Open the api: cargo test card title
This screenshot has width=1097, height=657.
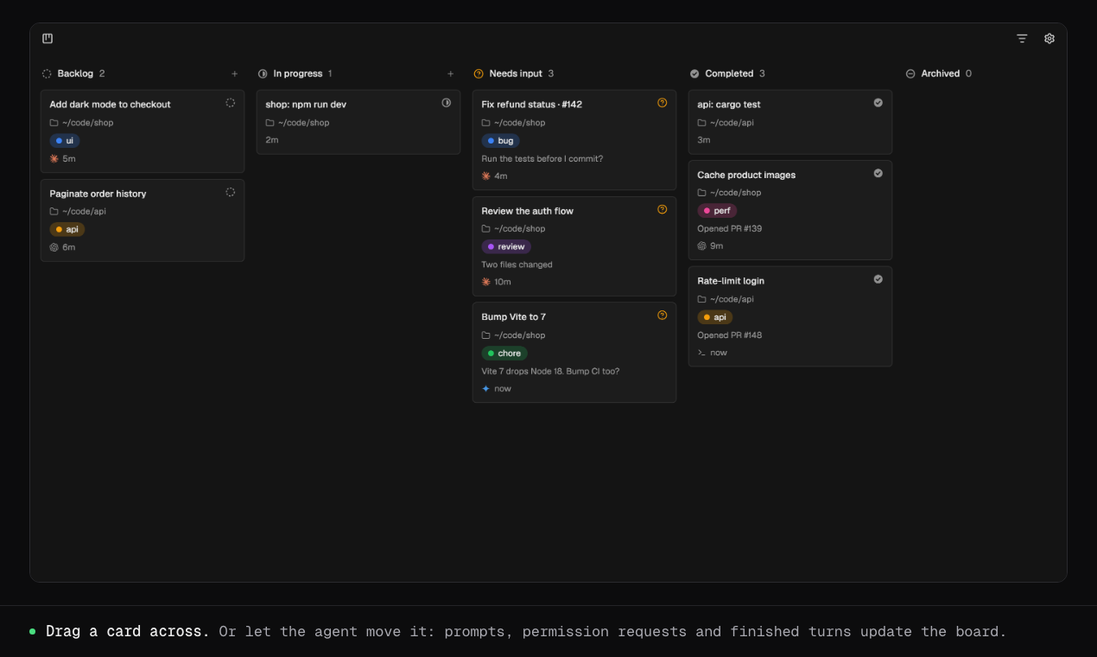click(x=729, y=105)
